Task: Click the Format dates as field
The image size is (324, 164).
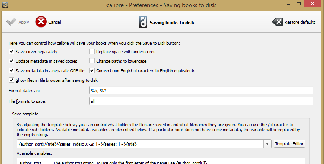Action: [x=201, y=90]
